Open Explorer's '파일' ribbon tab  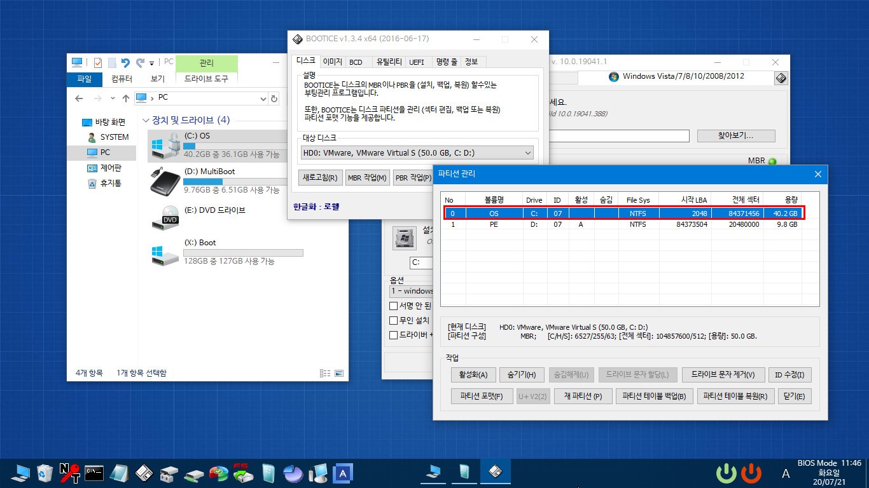click(x=85, y=79)
